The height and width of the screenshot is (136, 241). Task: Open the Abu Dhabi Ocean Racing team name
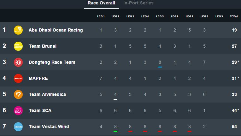pos(56,30)
